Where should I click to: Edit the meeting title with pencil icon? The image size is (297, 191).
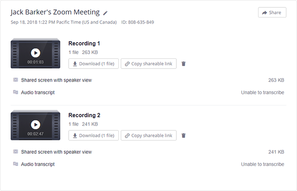pos(105,13)
